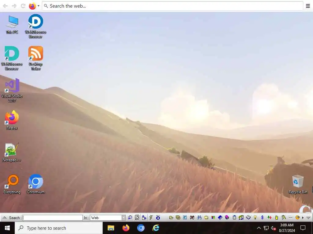Viewport: 313px width, 234px height.
Task: Click the open yellow folder toolbar icon
Action: (171, 218)
